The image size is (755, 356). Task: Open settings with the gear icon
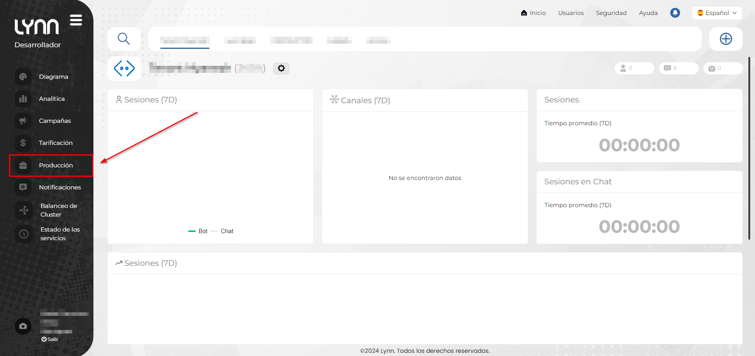coord(281,69)
